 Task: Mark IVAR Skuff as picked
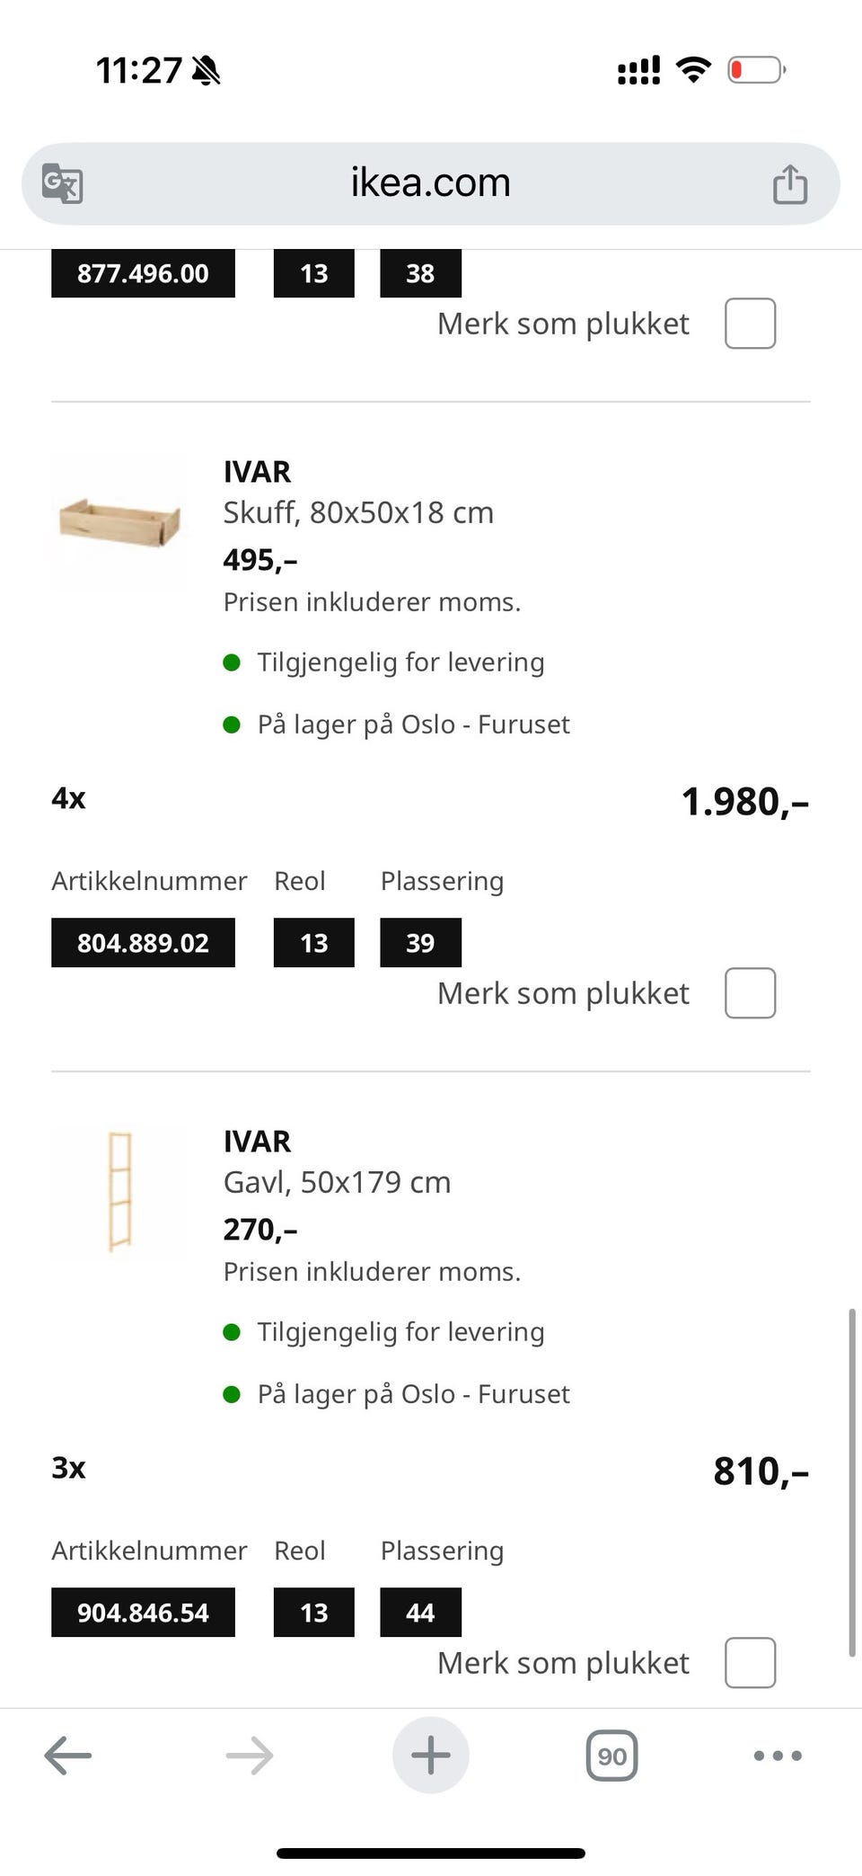tap(750, 993)
